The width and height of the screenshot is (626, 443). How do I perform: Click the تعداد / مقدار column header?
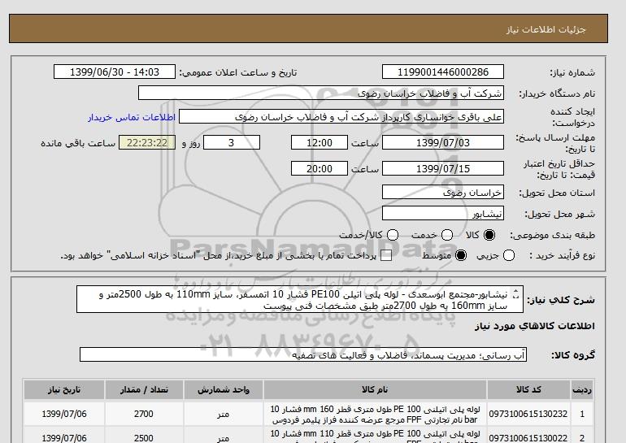pyautogui.click(x=144, y=390)
